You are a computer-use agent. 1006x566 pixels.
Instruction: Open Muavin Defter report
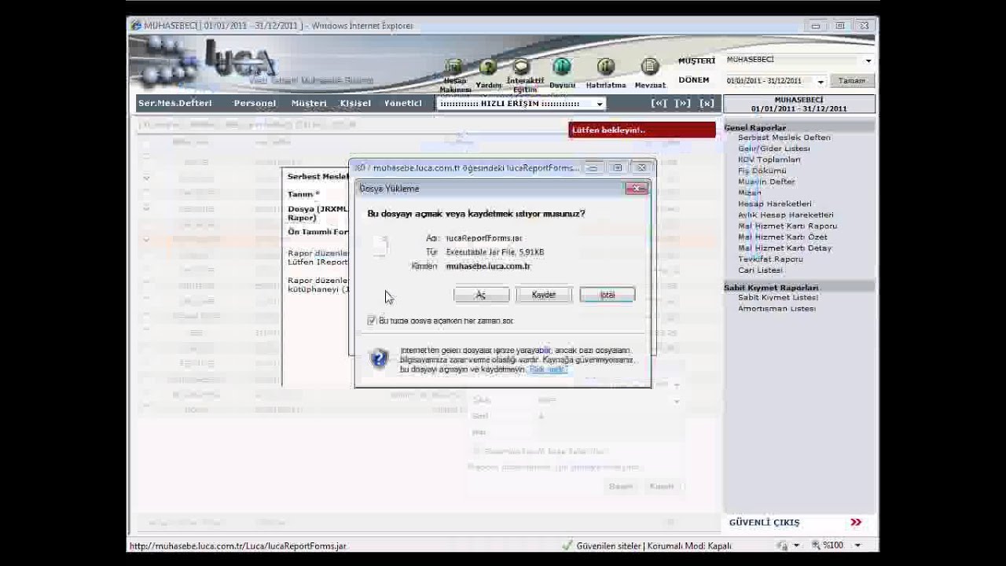coord(766,182)
